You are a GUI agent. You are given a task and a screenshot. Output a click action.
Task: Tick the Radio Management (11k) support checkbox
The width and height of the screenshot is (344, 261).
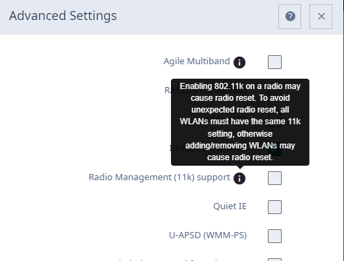tap(275, 178)
